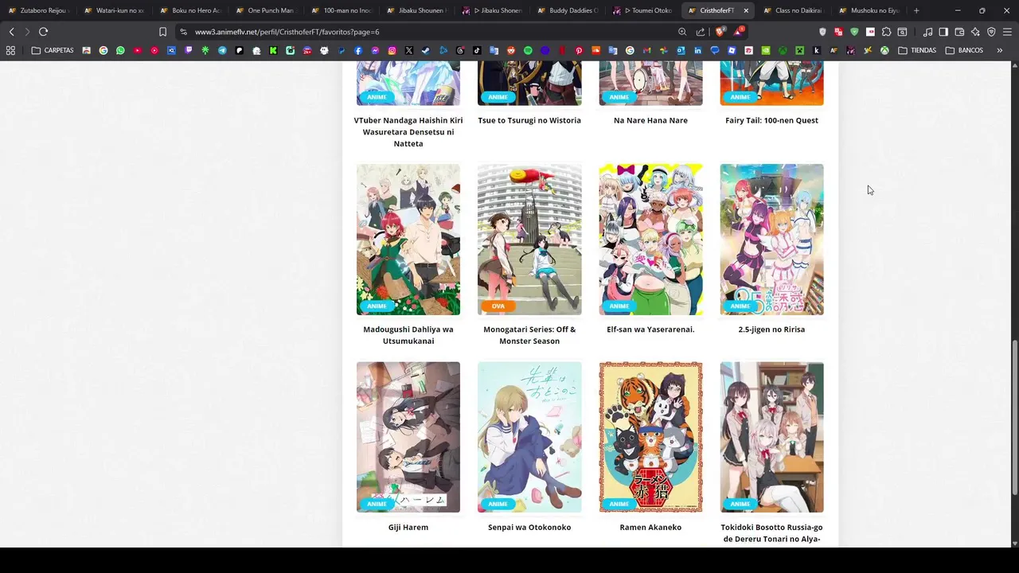Open the Pinterest bookmark
The height and width of the screenshot is (573, 1019).
point(579,50)
